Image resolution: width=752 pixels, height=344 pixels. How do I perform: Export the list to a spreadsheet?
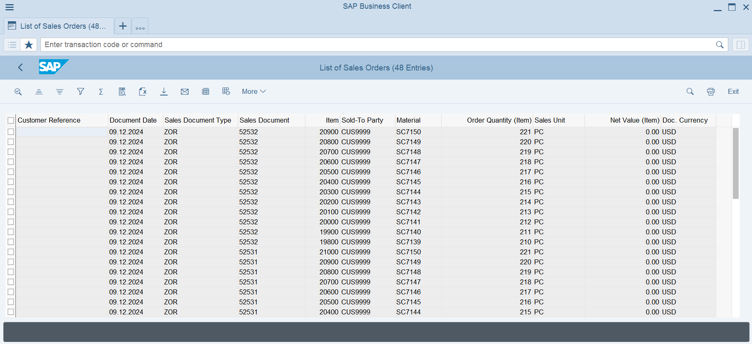pyautogui.click(x=143, y=92)
